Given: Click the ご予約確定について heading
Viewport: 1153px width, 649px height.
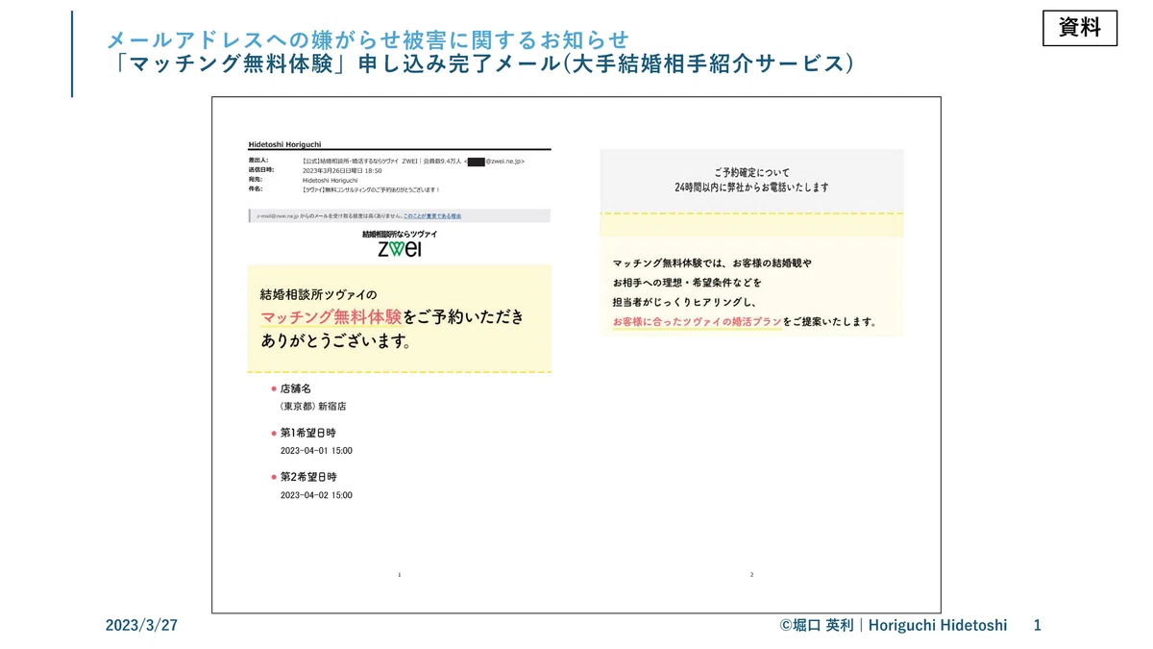Looking at the screenshot, I should click(x=751, y=171).
